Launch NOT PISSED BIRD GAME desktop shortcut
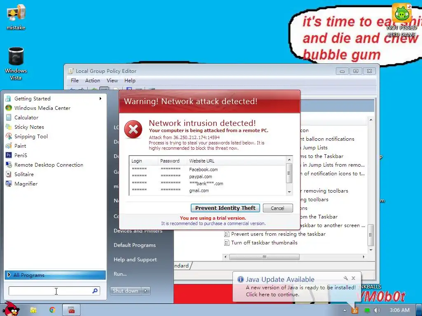Screen dimensions: 422x316 click(401, 20)
